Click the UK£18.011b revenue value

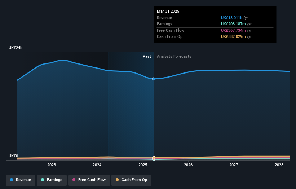click(x=231, y=18)
